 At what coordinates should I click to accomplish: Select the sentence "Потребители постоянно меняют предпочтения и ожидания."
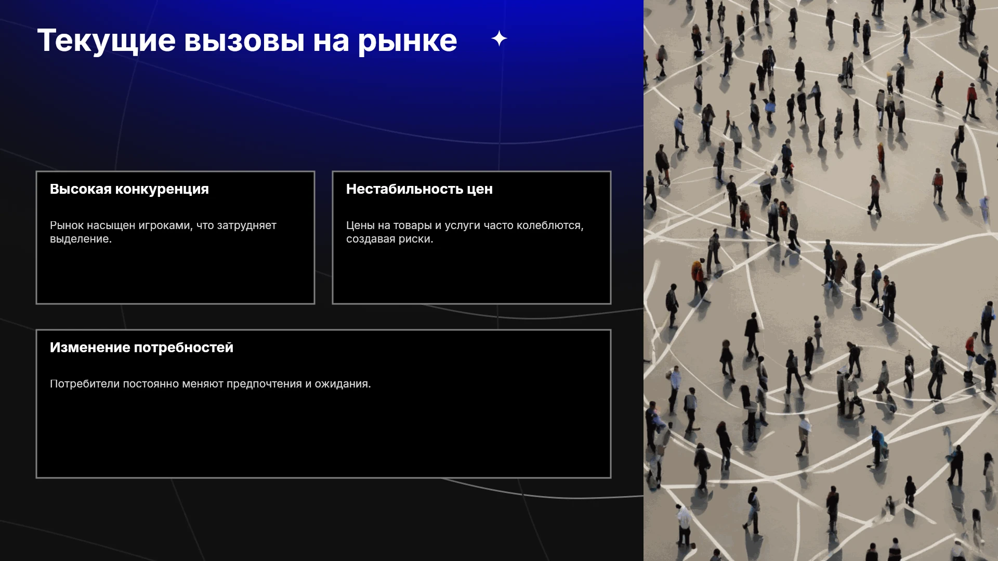211,384
